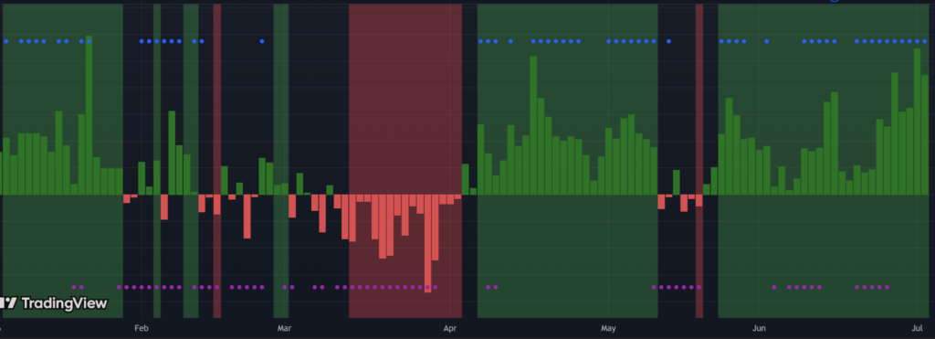Select the Jun label on time axis
This screenshot has height=339, width=935.
[759, 328]
